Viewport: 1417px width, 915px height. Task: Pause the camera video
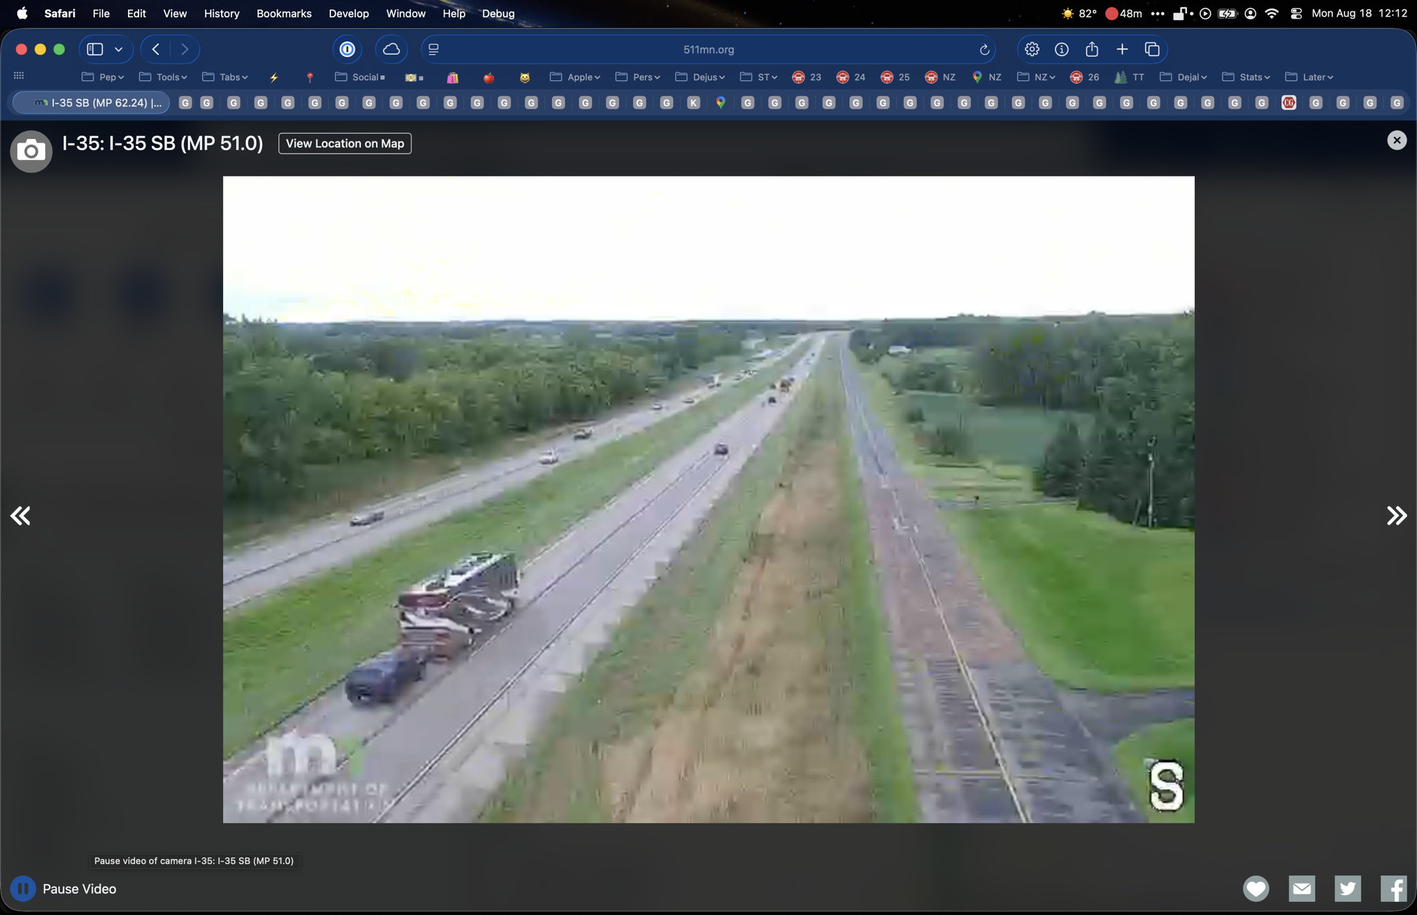[x=22, y=889]
